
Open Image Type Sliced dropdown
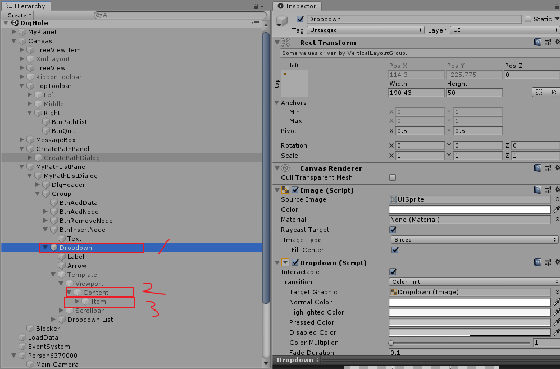475,239
